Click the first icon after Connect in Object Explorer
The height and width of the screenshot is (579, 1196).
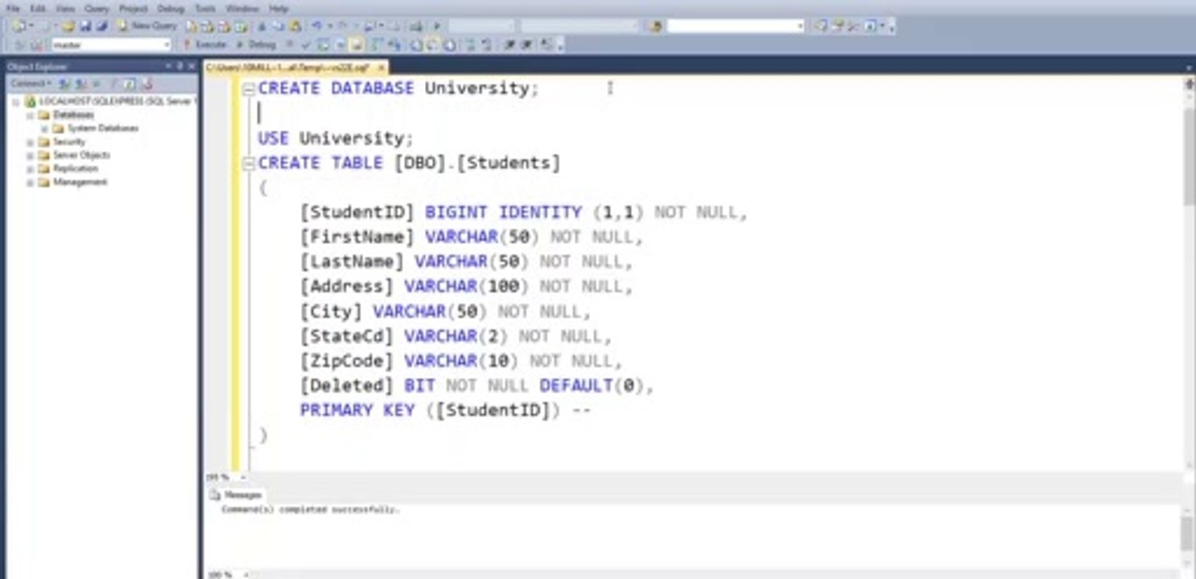[x=64, y=84]
